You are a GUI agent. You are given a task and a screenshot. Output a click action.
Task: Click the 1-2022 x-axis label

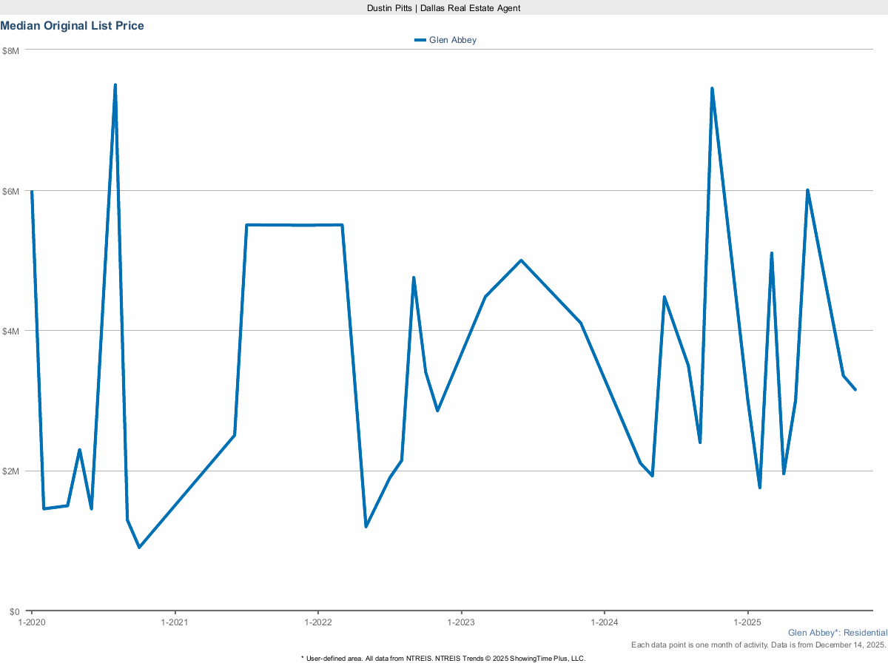click(x=317, y=622)
